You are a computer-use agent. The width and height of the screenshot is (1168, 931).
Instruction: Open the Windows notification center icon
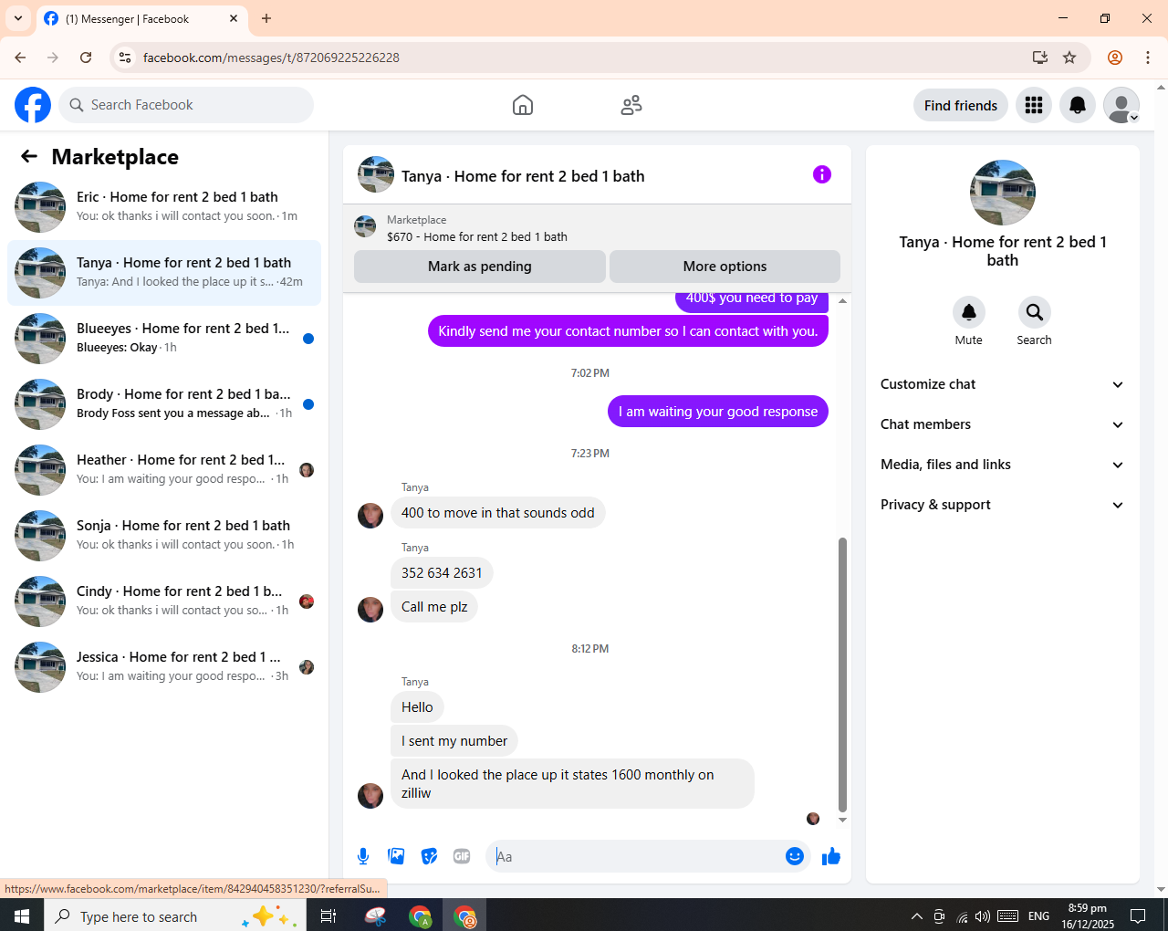click(1138, 916)
